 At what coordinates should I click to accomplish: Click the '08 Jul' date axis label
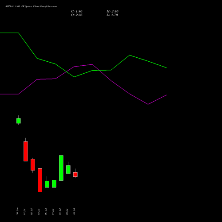point(60,212)
